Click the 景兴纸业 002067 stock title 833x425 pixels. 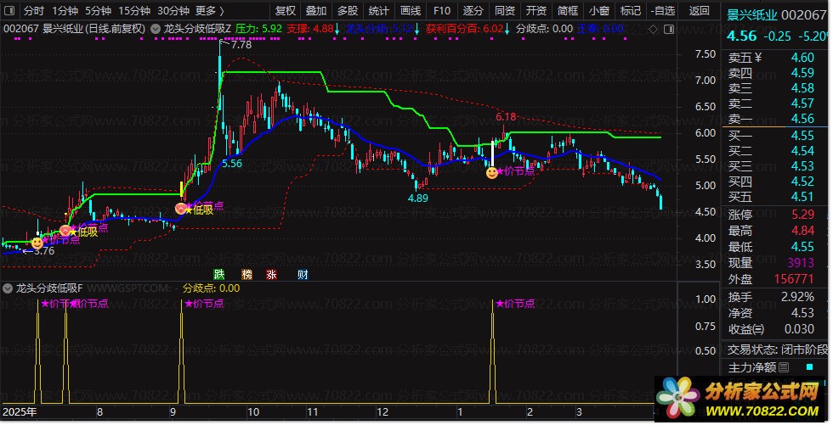point(777,14)
